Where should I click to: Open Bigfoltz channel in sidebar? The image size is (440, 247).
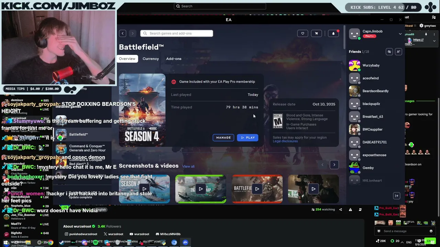26,235
